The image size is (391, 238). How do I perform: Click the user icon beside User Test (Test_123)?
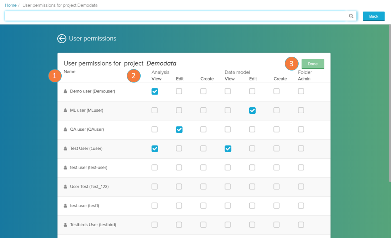[66, 187]
